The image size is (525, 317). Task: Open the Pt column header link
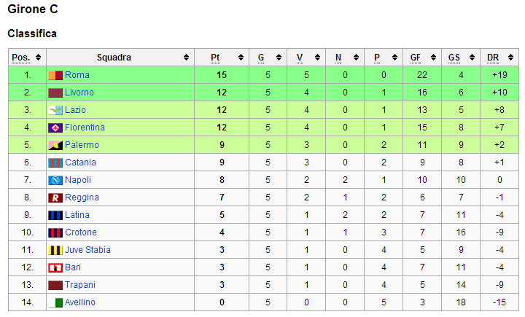pyautogui.click(x=215, y=58)
